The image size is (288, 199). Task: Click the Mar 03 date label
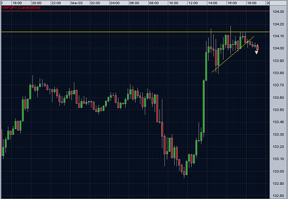(77, 3)
